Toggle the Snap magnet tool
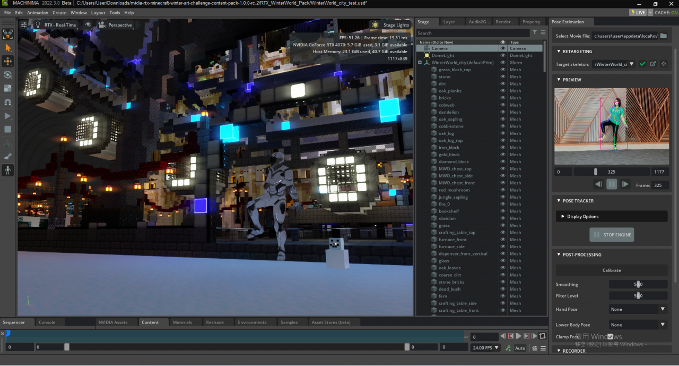 8,102
